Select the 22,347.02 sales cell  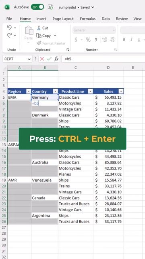pyautogui.click(x=108, y=174)
